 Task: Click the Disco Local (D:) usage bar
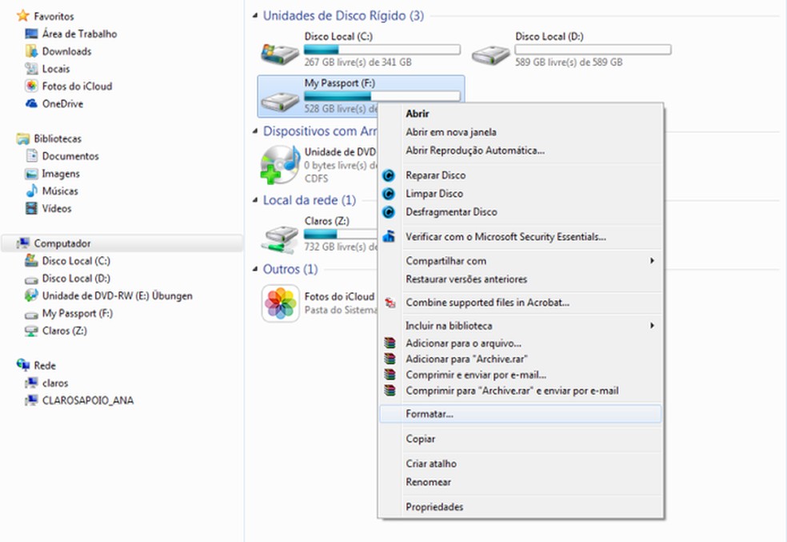593,49
